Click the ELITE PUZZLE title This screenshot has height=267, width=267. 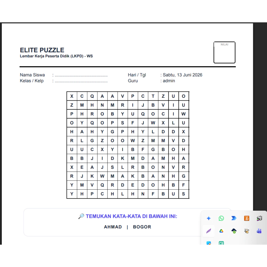pos(42,50)
